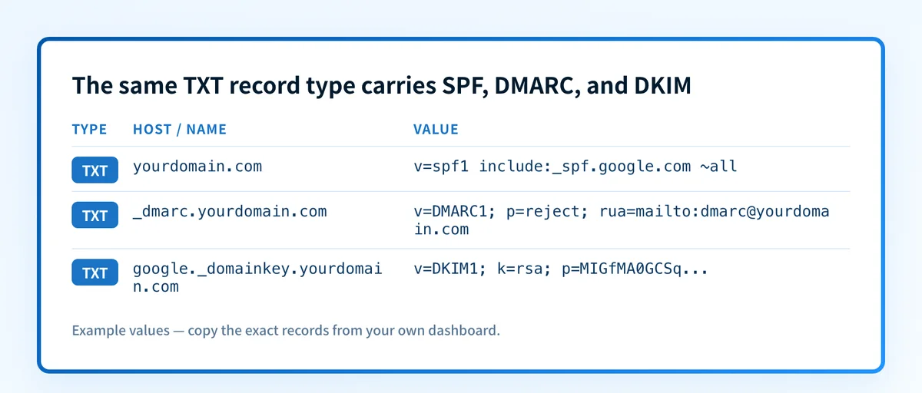922x393 pixels.
Task: Select the HOST / NAME column header
Action: (x=180, y=129)
